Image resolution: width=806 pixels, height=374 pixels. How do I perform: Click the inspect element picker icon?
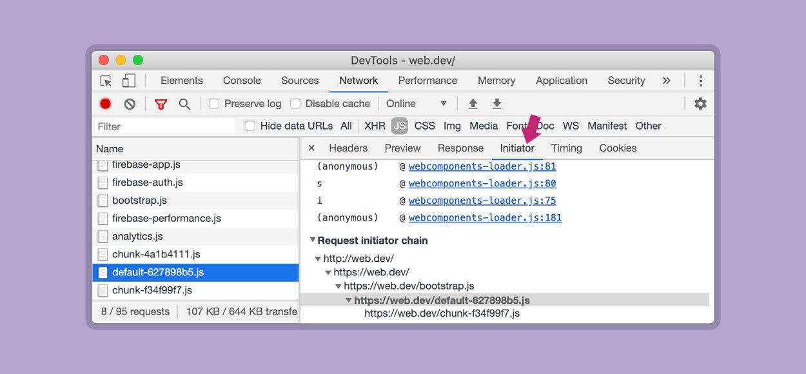[106, 81]
